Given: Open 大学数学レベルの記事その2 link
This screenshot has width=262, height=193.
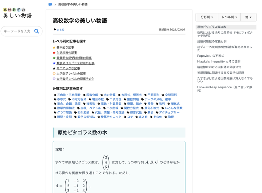Looking at the screenshot, I should (75, 79).
